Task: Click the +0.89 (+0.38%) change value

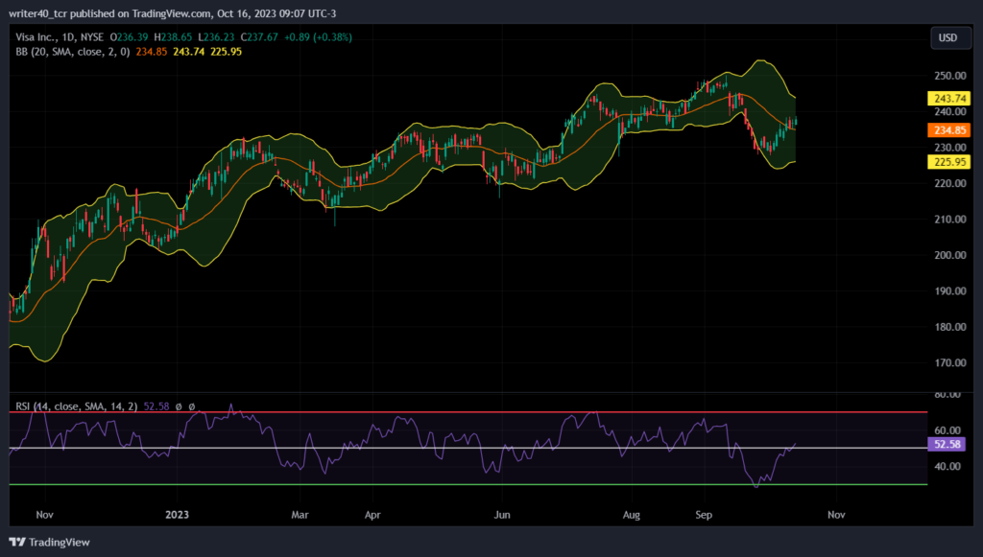Action: (x=318, y=37)
